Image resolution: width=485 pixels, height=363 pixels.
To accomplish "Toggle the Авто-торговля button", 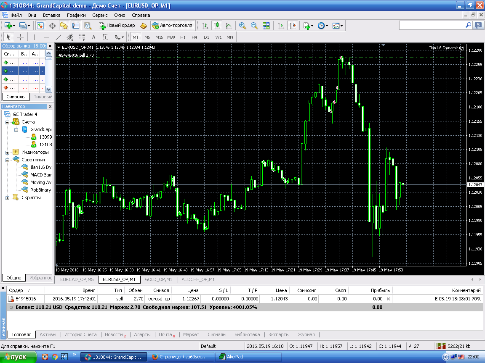I will 172,26.
